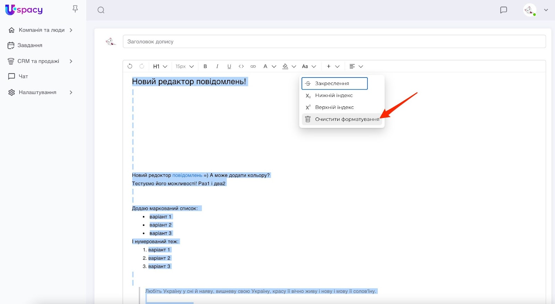Open the chat bubble icon in header
Screen dimensions: 555x304
(x=503, y=10)
